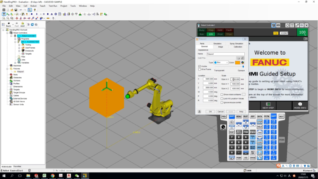The width and height of the screenshot is (318, 179).
Task: Click the Add star icon in navigator
Action: [x=22, y=24]
